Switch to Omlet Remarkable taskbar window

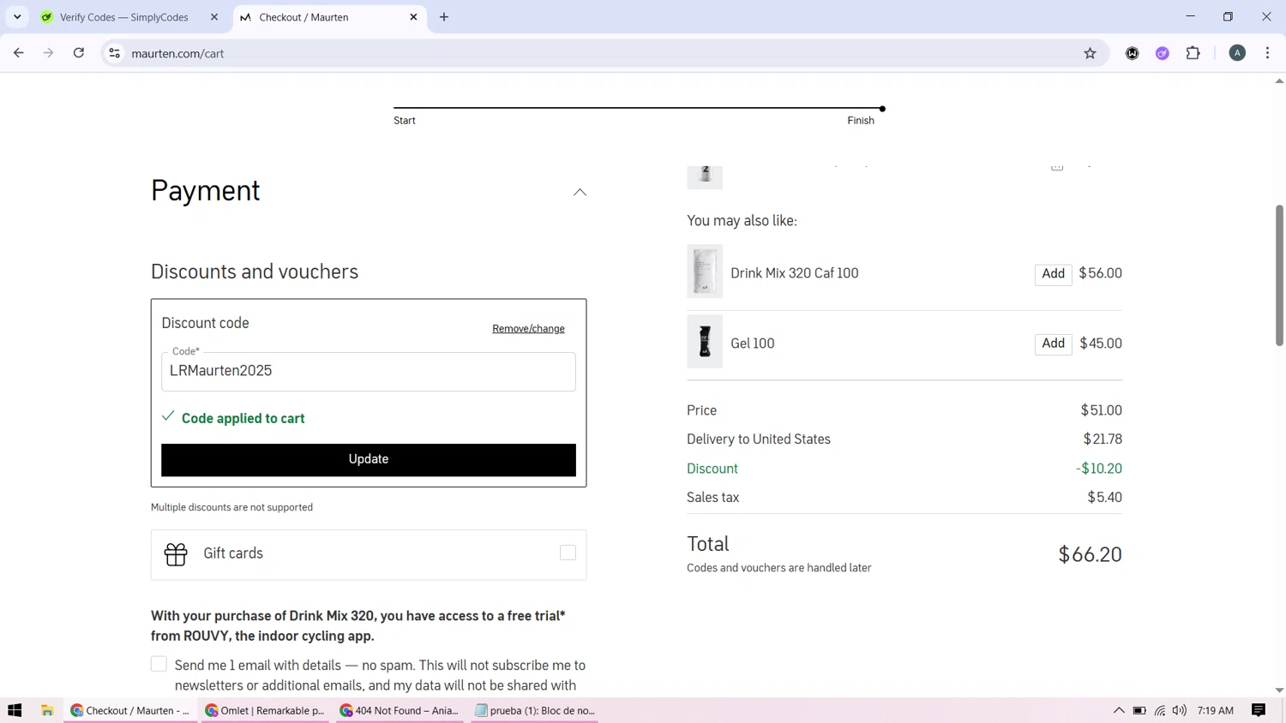266,710
